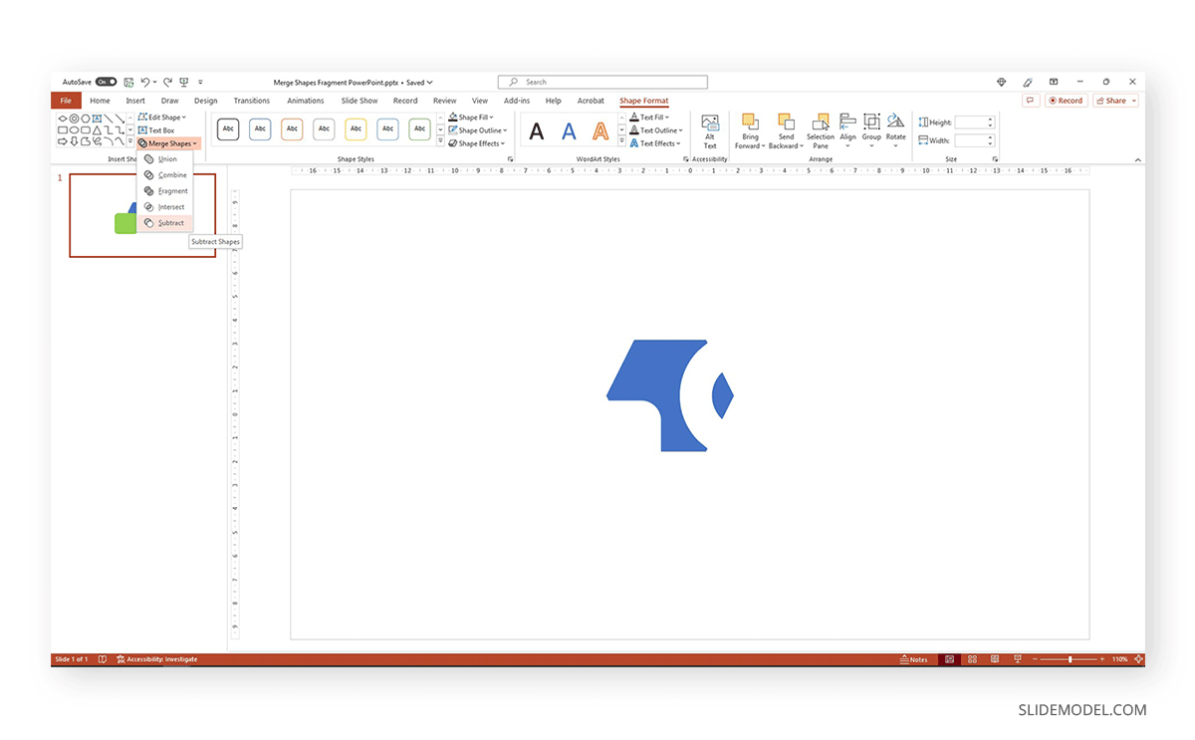Expand the Shape Effects dropdown
This screenshot has height=740, width=1195.
point(476,142)
